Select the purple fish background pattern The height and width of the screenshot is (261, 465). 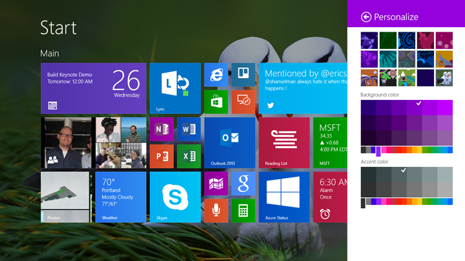(369, 41)
